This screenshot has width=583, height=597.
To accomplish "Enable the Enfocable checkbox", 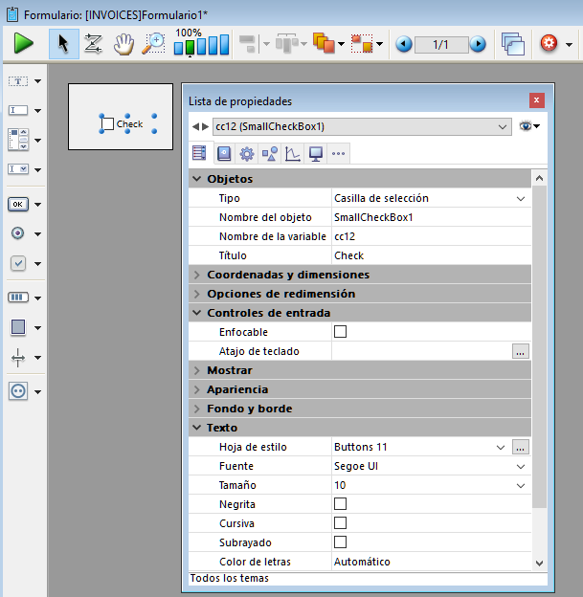I will [340, 332].
